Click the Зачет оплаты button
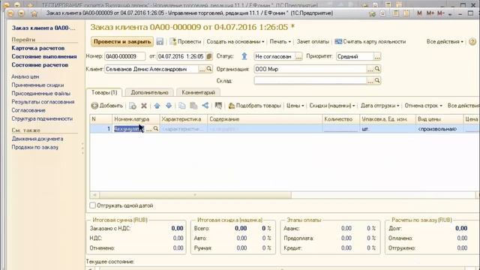 313,42
